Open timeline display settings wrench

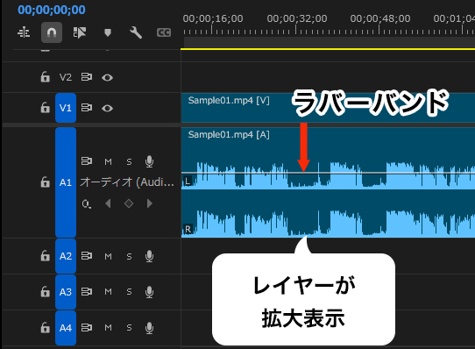[136, 32]
